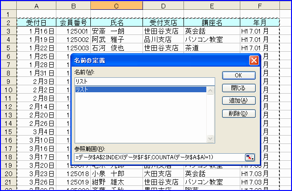Click the 閉じる button
This screenshot has width=292, height=191.
coord(238,88)
